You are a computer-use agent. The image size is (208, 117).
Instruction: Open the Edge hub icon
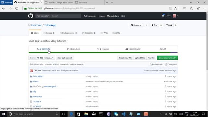point(185,8)
